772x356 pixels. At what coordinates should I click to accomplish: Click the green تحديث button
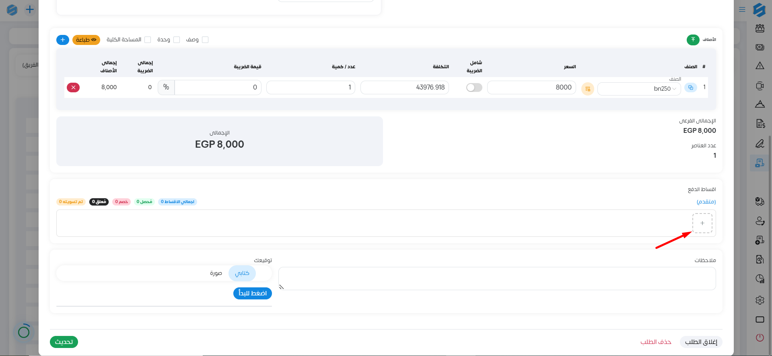click(64, 342)
